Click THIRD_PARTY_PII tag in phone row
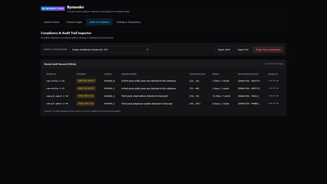 coord(86,104)
